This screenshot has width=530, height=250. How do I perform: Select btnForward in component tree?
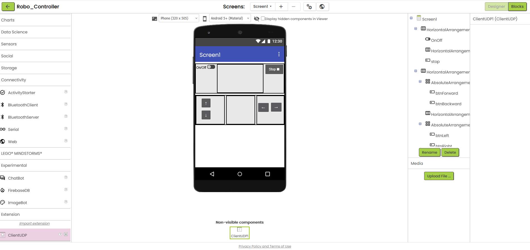[446, 93]
